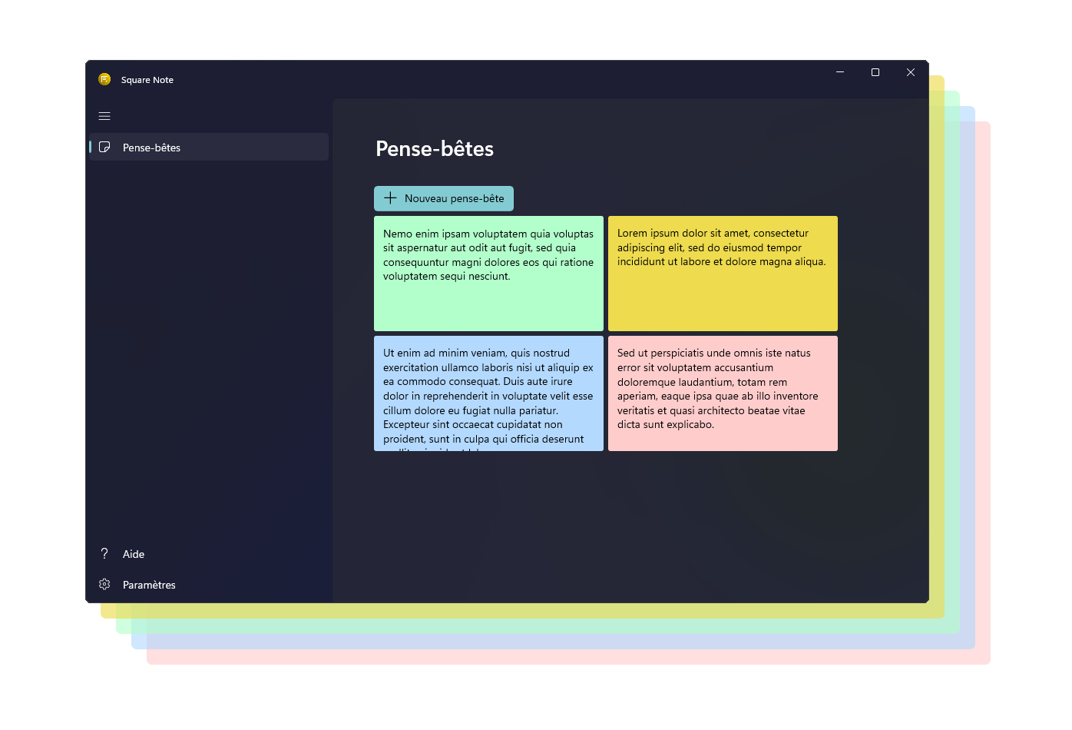Click the Square Note app logo icon
This screenshot has width=1072, height=730.
104,79
